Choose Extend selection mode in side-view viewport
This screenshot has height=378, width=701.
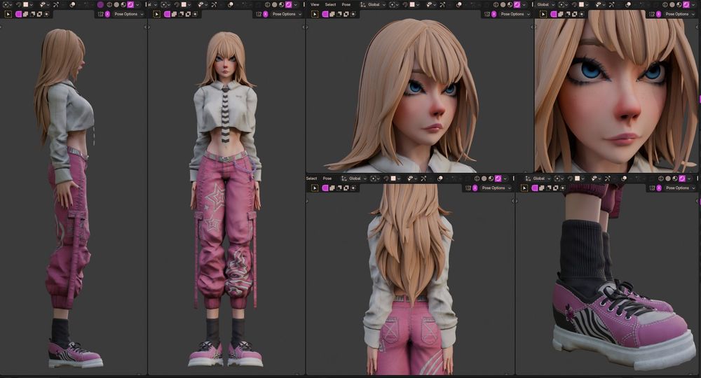[25, 14]
